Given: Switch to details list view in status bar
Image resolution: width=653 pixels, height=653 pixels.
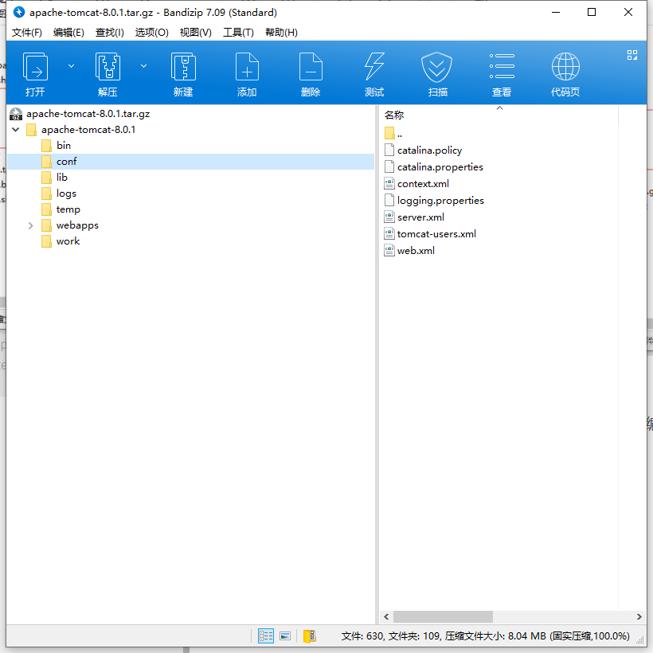Looking at the screenshot, I should point(266,636).
